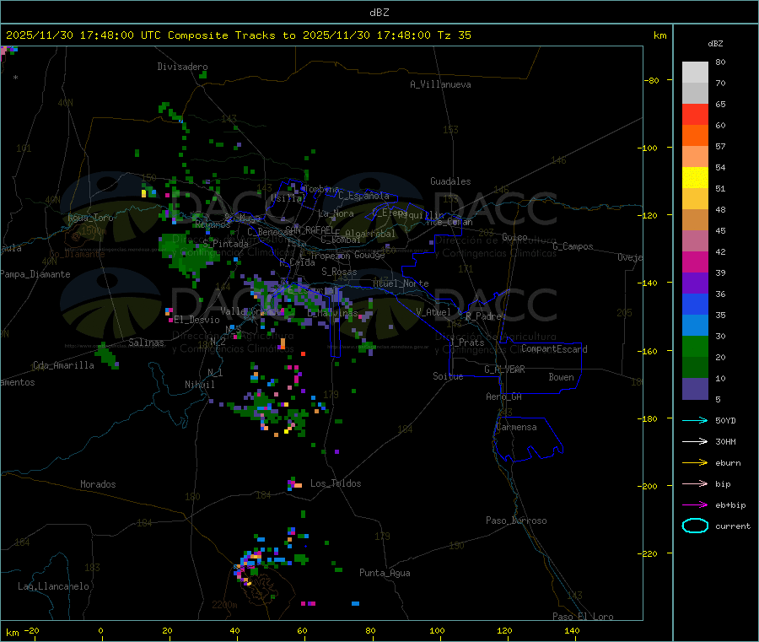Click the R_Padre location label
The width and height of the screenshot is (759, 642).
(x=483, y=316)
